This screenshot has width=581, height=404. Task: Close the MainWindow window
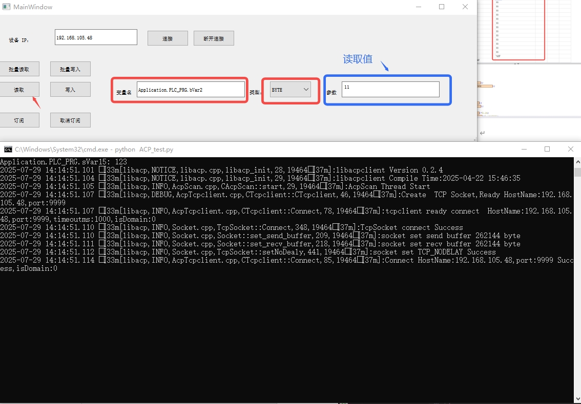465,7
